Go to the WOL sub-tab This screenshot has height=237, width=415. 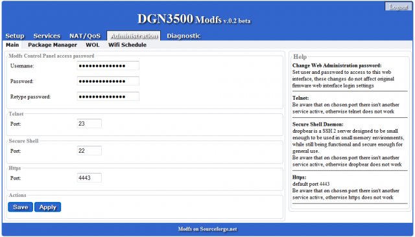point(93,45)
